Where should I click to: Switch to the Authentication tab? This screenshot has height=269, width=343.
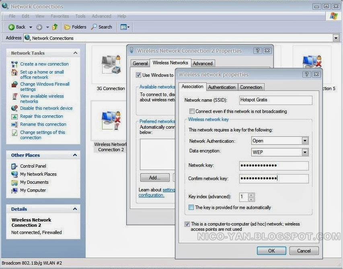pyautogui.click(x=222, y=87)
